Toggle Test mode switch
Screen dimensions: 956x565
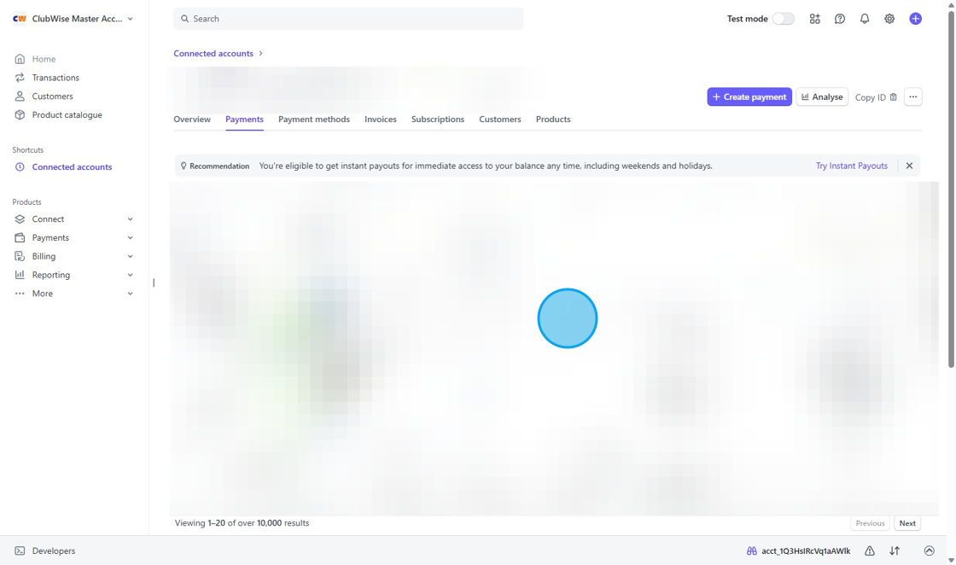784,18
